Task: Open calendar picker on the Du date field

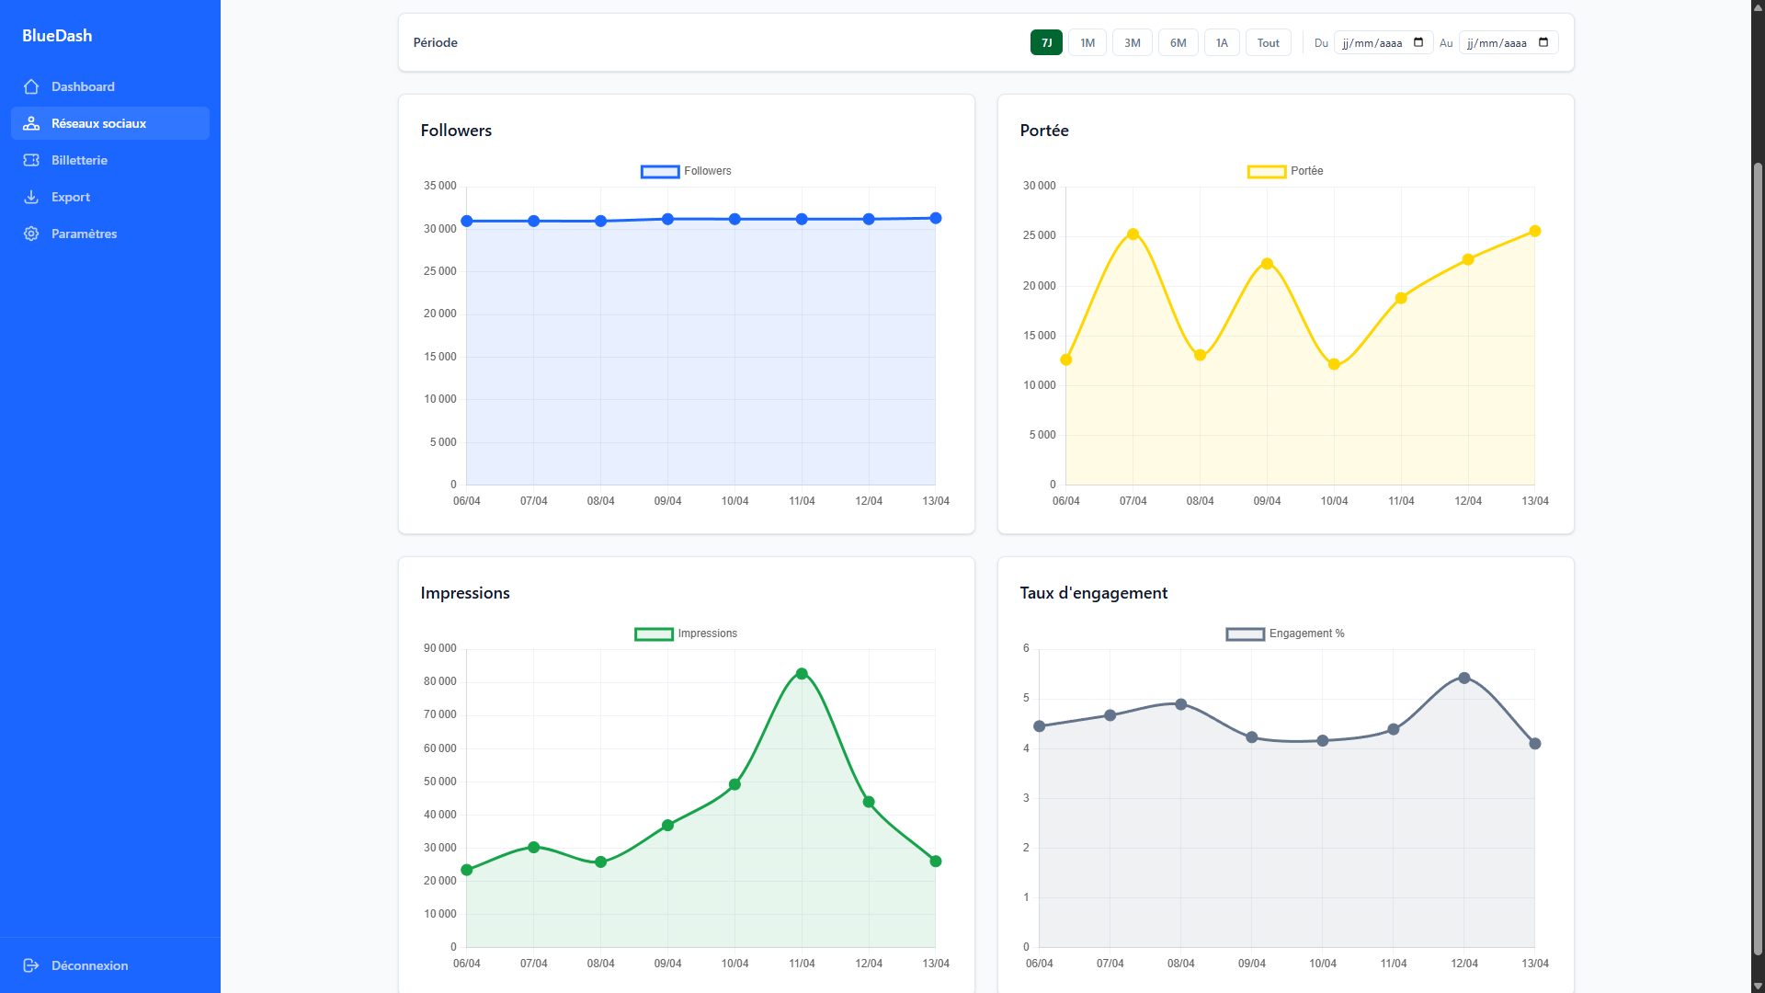Action: [x=1418, y=42]
